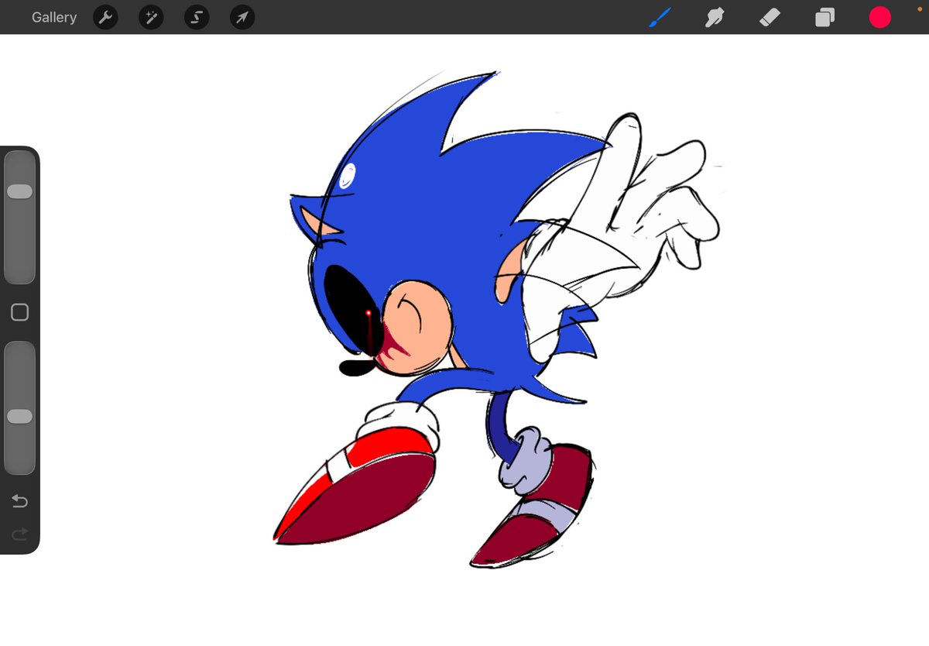The width and height of the screenshot is (929, 646).
Task: Select the Paint brush tool
Action: pos(660,17)
